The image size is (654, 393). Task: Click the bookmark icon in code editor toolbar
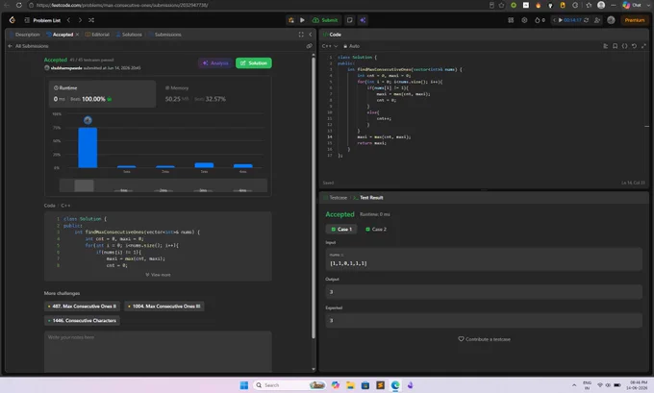tap(616, 46)
